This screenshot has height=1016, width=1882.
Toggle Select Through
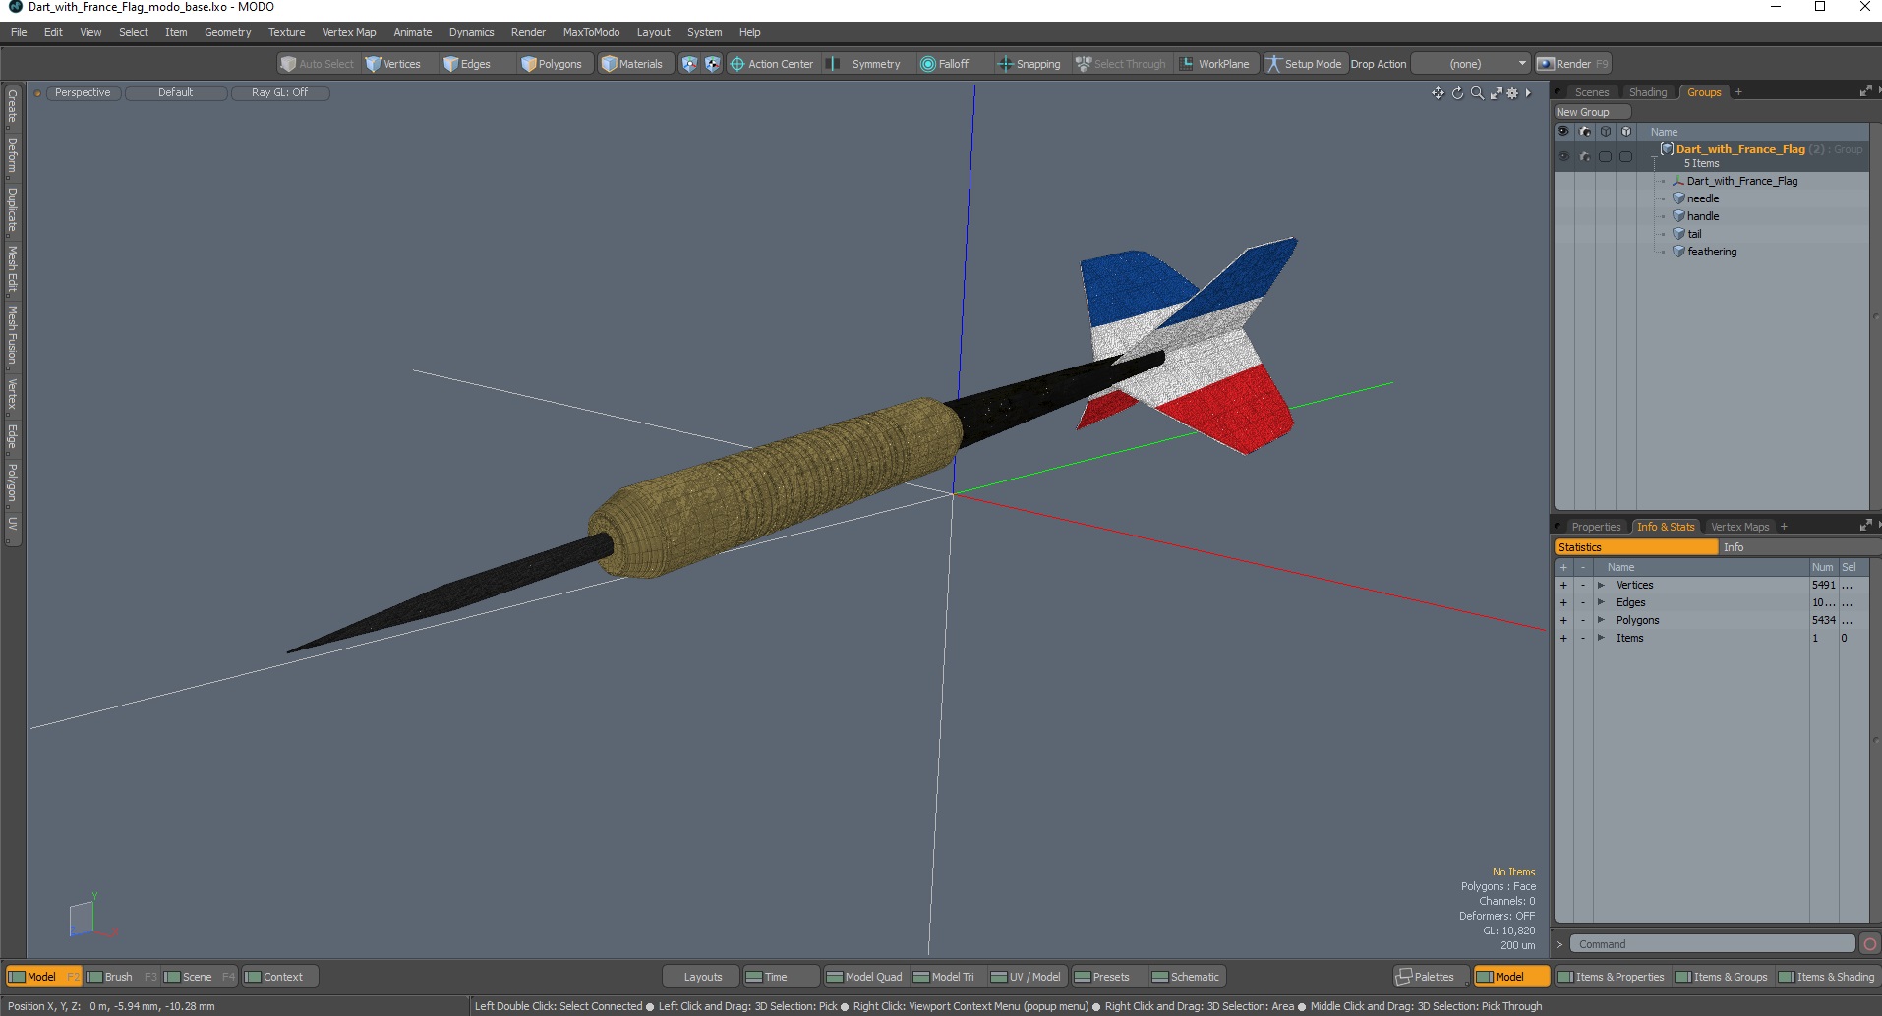[x=1121, y=64]
